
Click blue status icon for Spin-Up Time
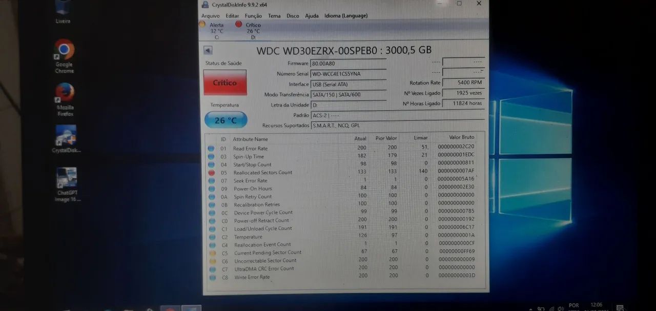pos(211,156)
